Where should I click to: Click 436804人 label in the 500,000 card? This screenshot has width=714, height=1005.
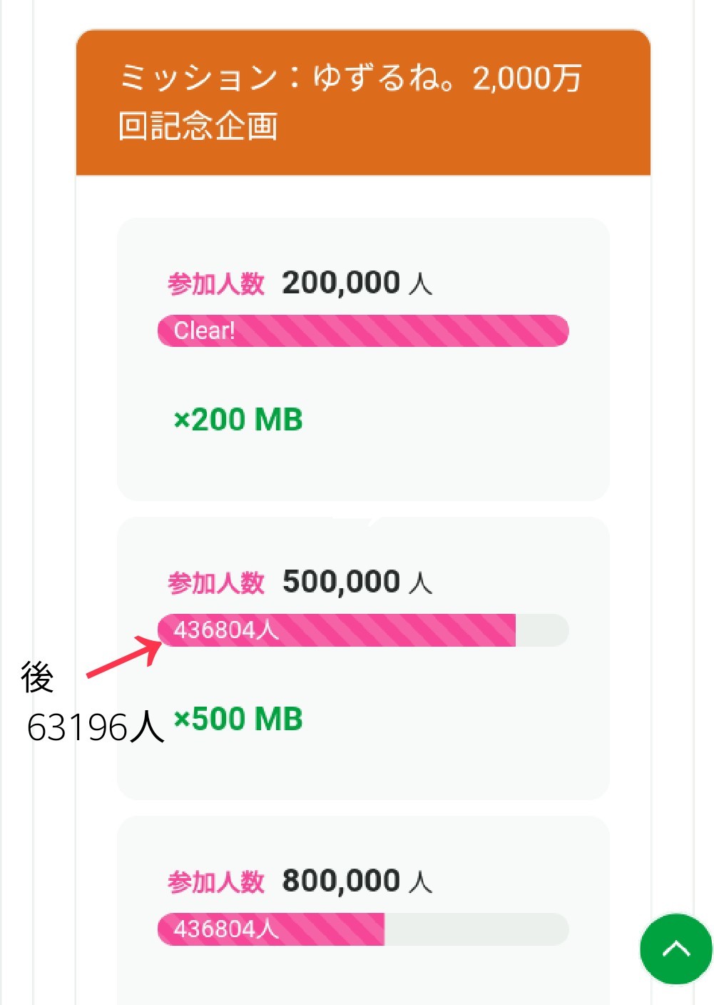(225, 630)
